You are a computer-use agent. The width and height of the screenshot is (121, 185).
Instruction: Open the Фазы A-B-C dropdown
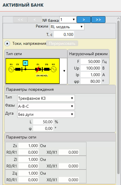tap(46, 106)
